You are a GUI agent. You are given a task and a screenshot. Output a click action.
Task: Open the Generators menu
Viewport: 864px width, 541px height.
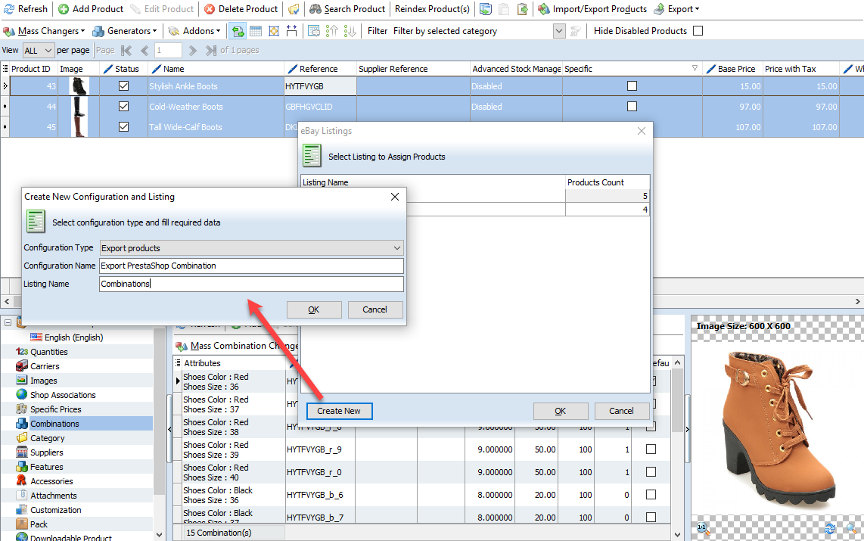pyautogui.click(x=125, y=31)
